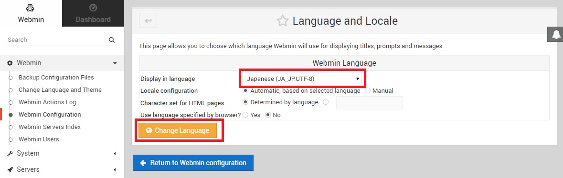Open Change Language and Theme

pyautogui.click(x=60, y=90)
